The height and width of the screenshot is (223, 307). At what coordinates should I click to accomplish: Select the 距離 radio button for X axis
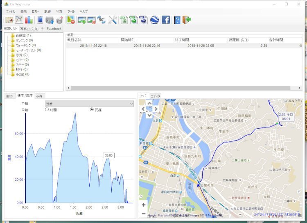coord(92,110)
